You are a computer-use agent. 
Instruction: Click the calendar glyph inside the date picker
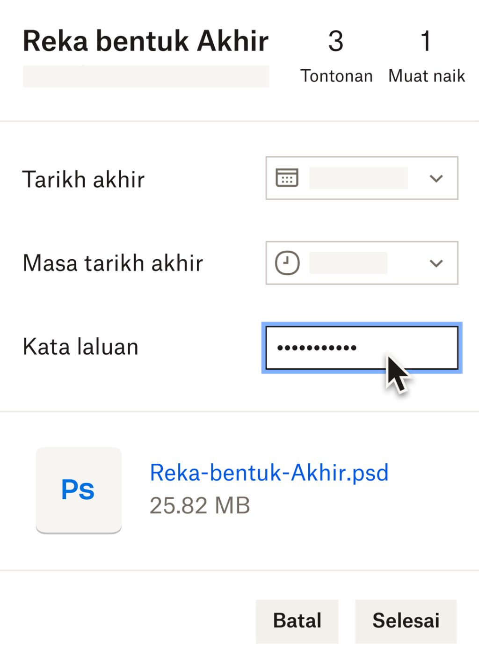point(286,178)
